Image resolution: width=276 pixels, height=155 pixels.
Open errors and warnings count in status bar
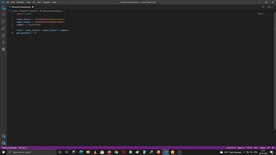point(22,148)
